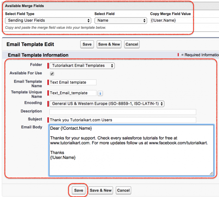The image size is (219, 197).
Task: Select the Subject input field
Action: [x=123, y=120]
